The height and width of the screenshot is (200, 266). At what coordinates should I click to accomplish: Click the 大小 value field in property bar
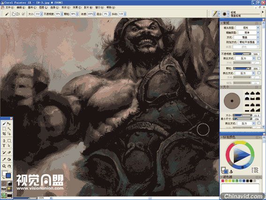coord(38,14)
